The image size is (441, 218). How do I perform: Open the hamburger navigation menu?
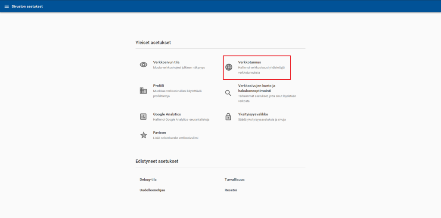tap(6, 6)
